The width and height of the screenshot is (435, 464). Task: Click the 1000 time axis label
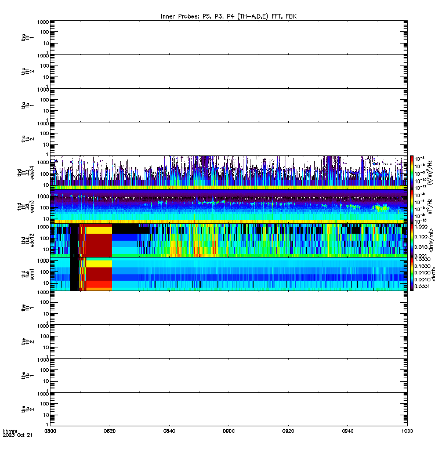(x=407, y=431)
